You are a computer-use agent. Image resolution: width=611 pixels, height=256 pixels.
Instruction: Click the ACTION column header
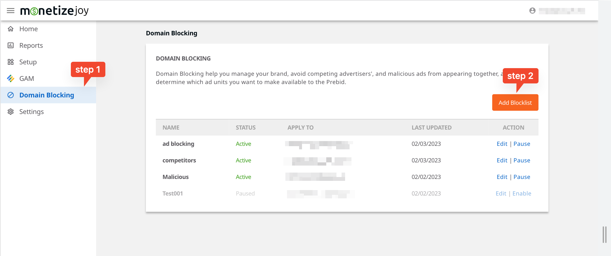pyautogui.click(x=513, y=128)
